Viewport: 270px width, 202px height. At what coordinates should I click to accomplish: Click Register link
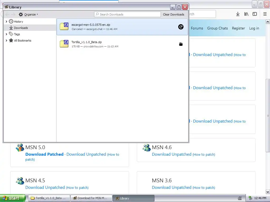[238, 28]
